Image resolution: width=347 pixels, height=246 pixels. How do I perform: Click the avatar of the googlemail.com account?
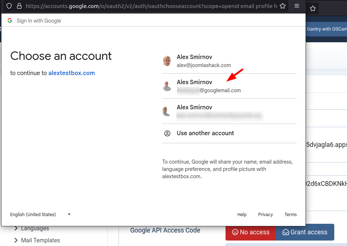[167, 86]
